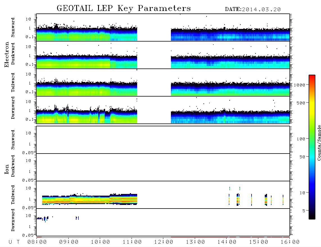Click the "Counts/Sample" colorbar title
The image size is (321, 247).
tap(319, 143)
